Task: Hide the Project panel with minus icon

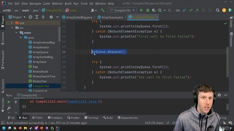Action: [57, 17]
